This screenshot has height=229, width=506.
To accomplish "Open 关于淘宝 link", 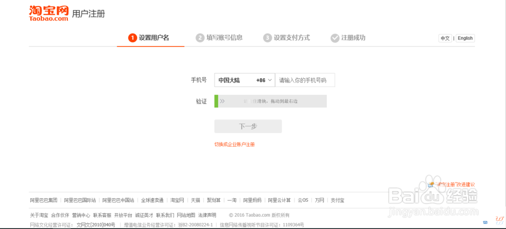I will [x=39, y=215].
